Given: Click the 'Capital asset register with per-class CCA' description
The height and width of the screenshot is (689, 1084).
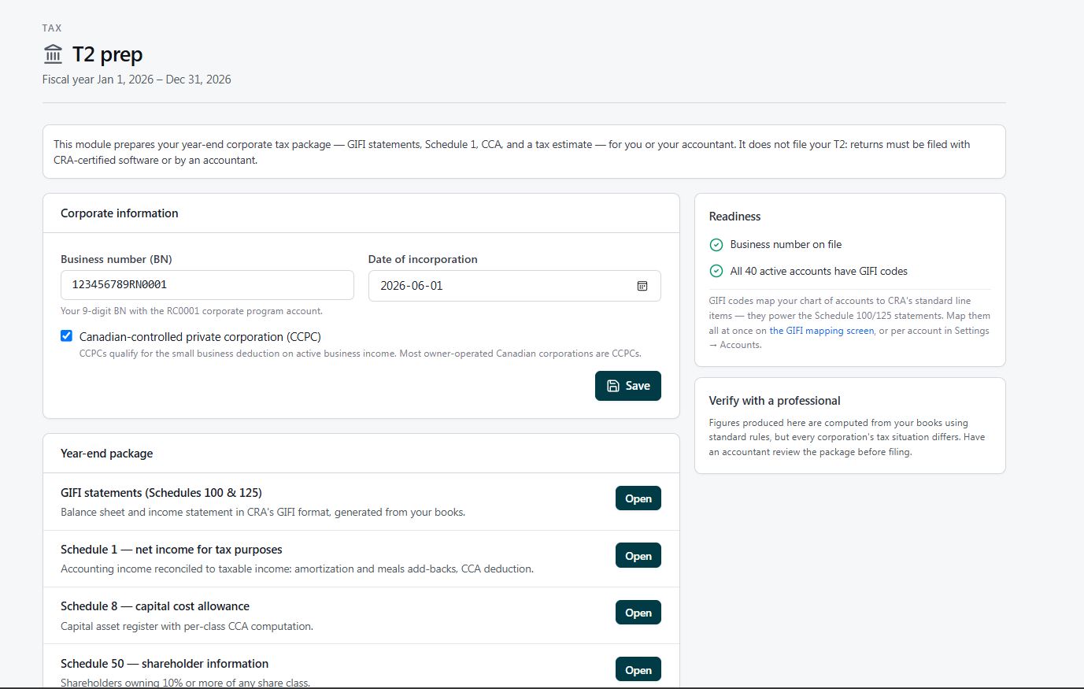Looking at the screenshot, I should coord(187,627).
